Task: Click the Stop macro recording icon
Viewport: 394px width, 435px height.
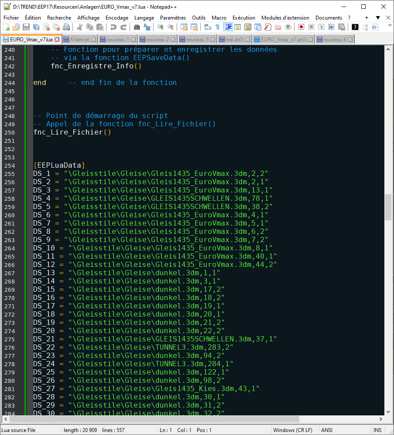Action: click(311, 27)
